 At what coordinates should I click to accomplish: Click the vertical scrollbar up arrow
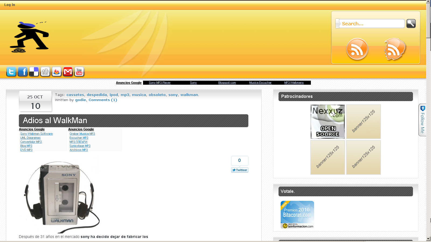click(429, 2)
